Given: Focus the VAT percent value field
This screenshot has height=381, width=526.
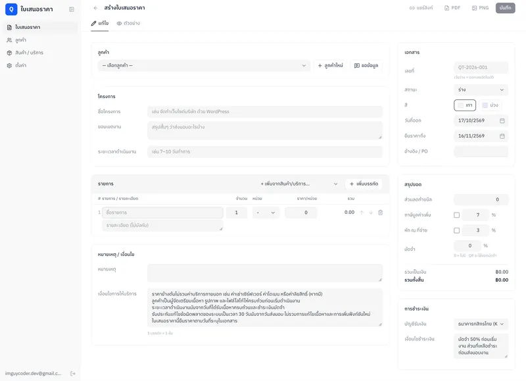Looking at the screenshot, I should [x=475, y=215].
